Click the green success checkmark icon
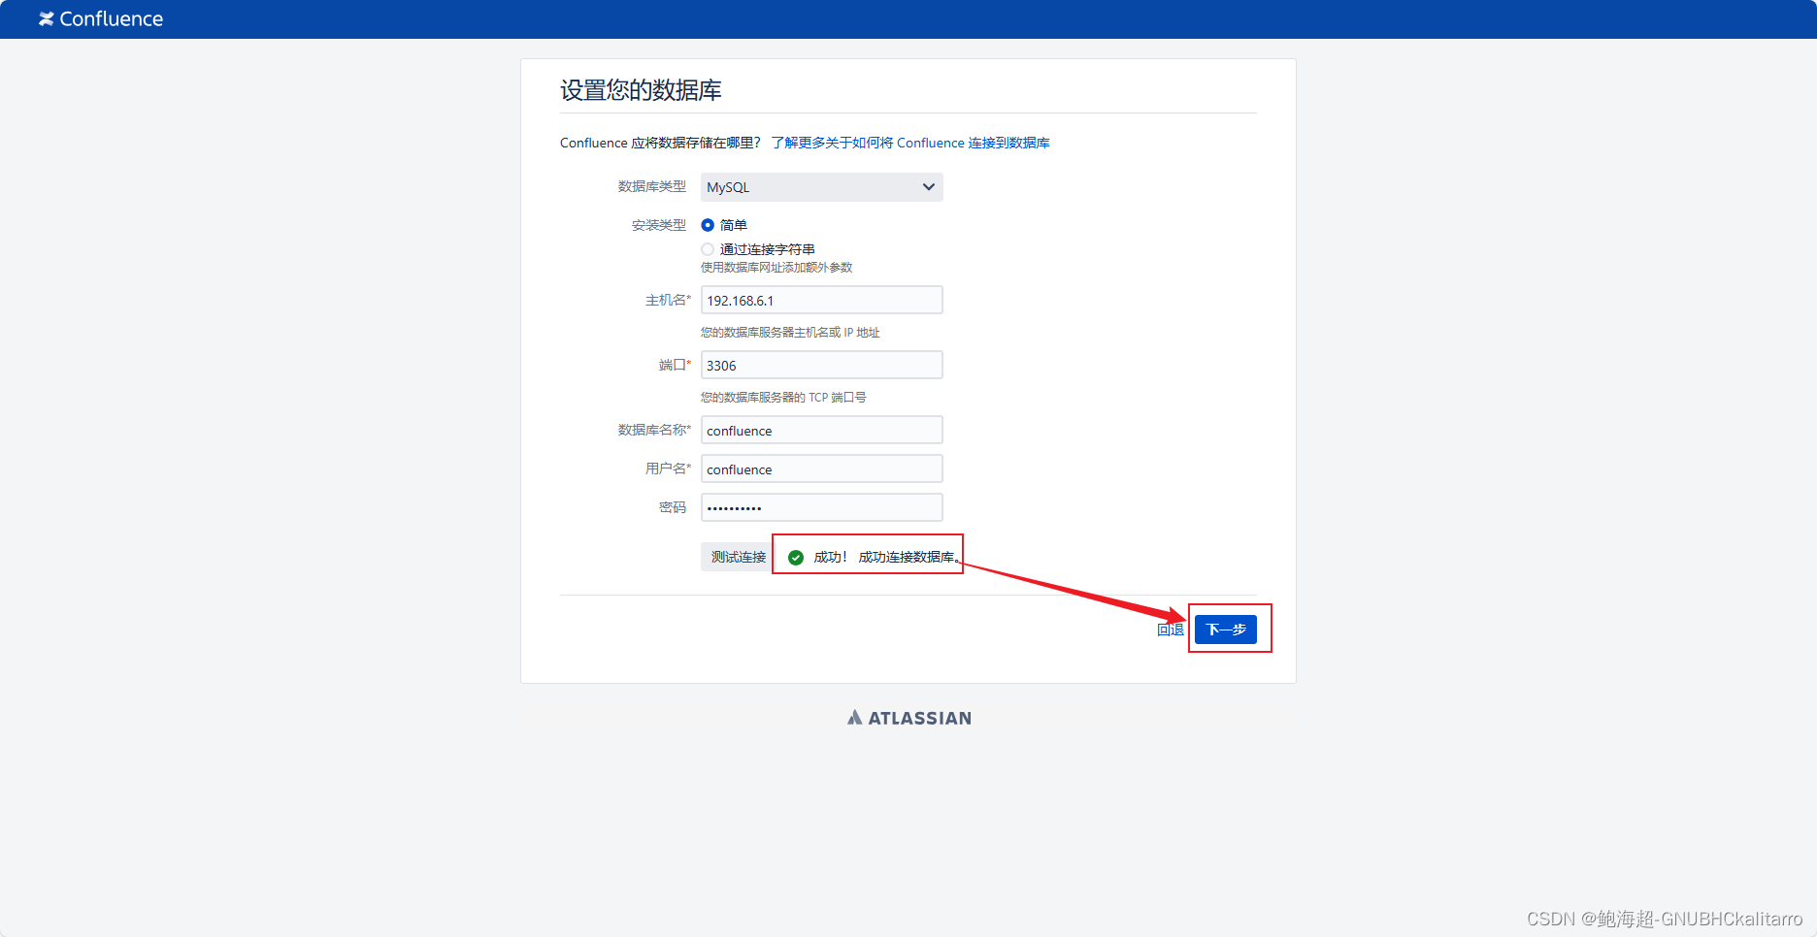Screen dimensions: 1817x937 796,557
